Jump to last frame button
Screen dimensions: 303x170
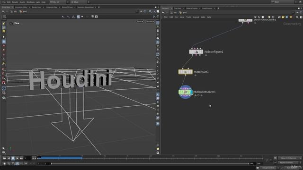(21, 158)
